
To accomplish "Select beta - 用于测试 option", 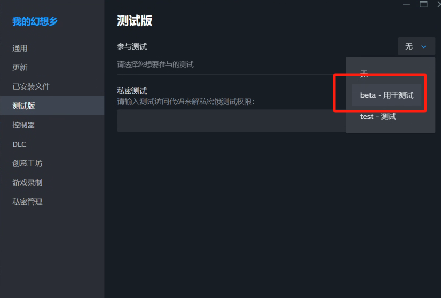I will (x=387, y=95).
